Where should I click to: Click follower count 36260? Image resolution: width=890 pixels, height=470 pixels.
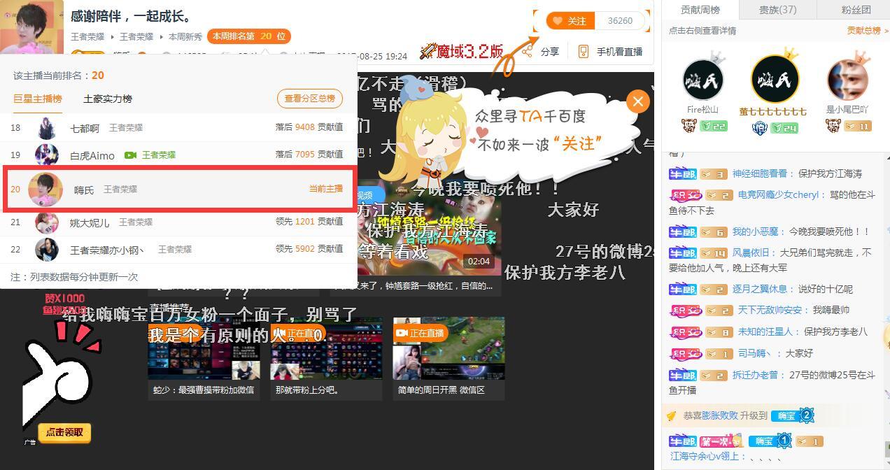(620, 21)
